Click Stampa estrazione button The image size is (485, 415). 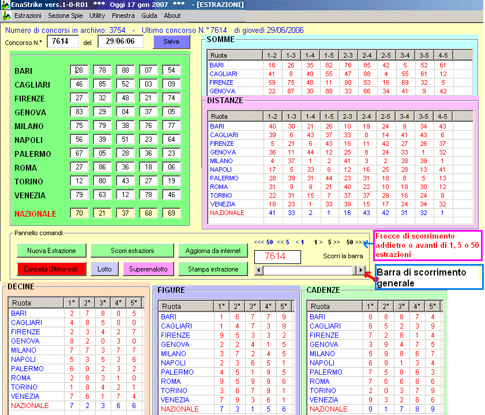click(x=213, y=269)
